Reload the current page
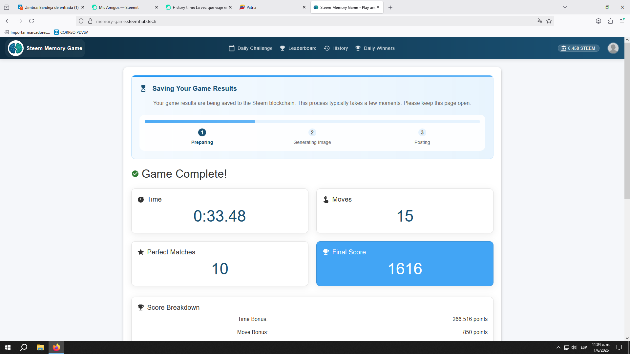Screen dimensions: 630x354 31,21
